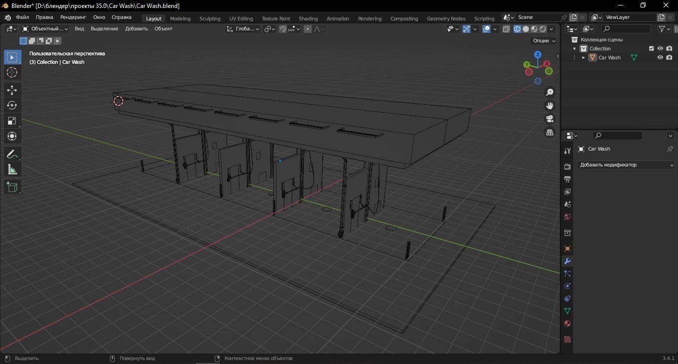Viewport: 678px width, 364px height.
Task: Click the outliner search field
Action: tap(627, 29)
